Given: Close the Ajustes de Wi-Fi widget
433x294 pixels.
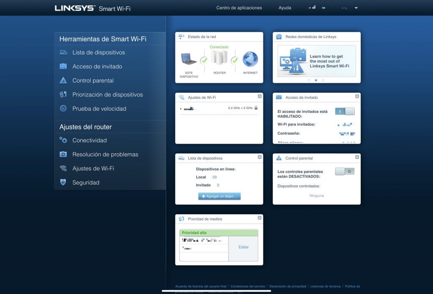Looking at the screenshot, I should [x=260, y=96].
